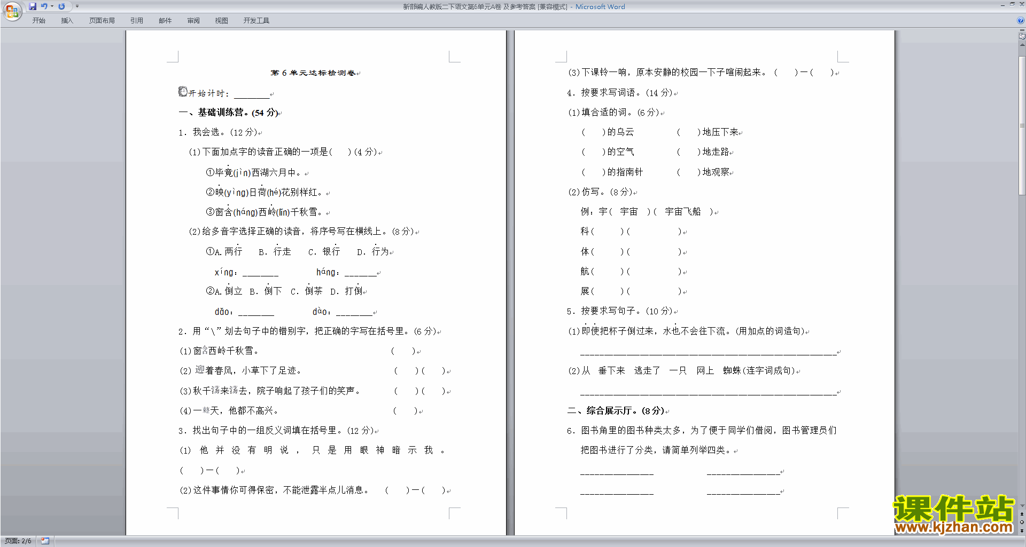This screenshot has height=547, width=1026.
Task: Open Word Help question mark icon
Action: pyautogui.click(x=1021, y=20)
